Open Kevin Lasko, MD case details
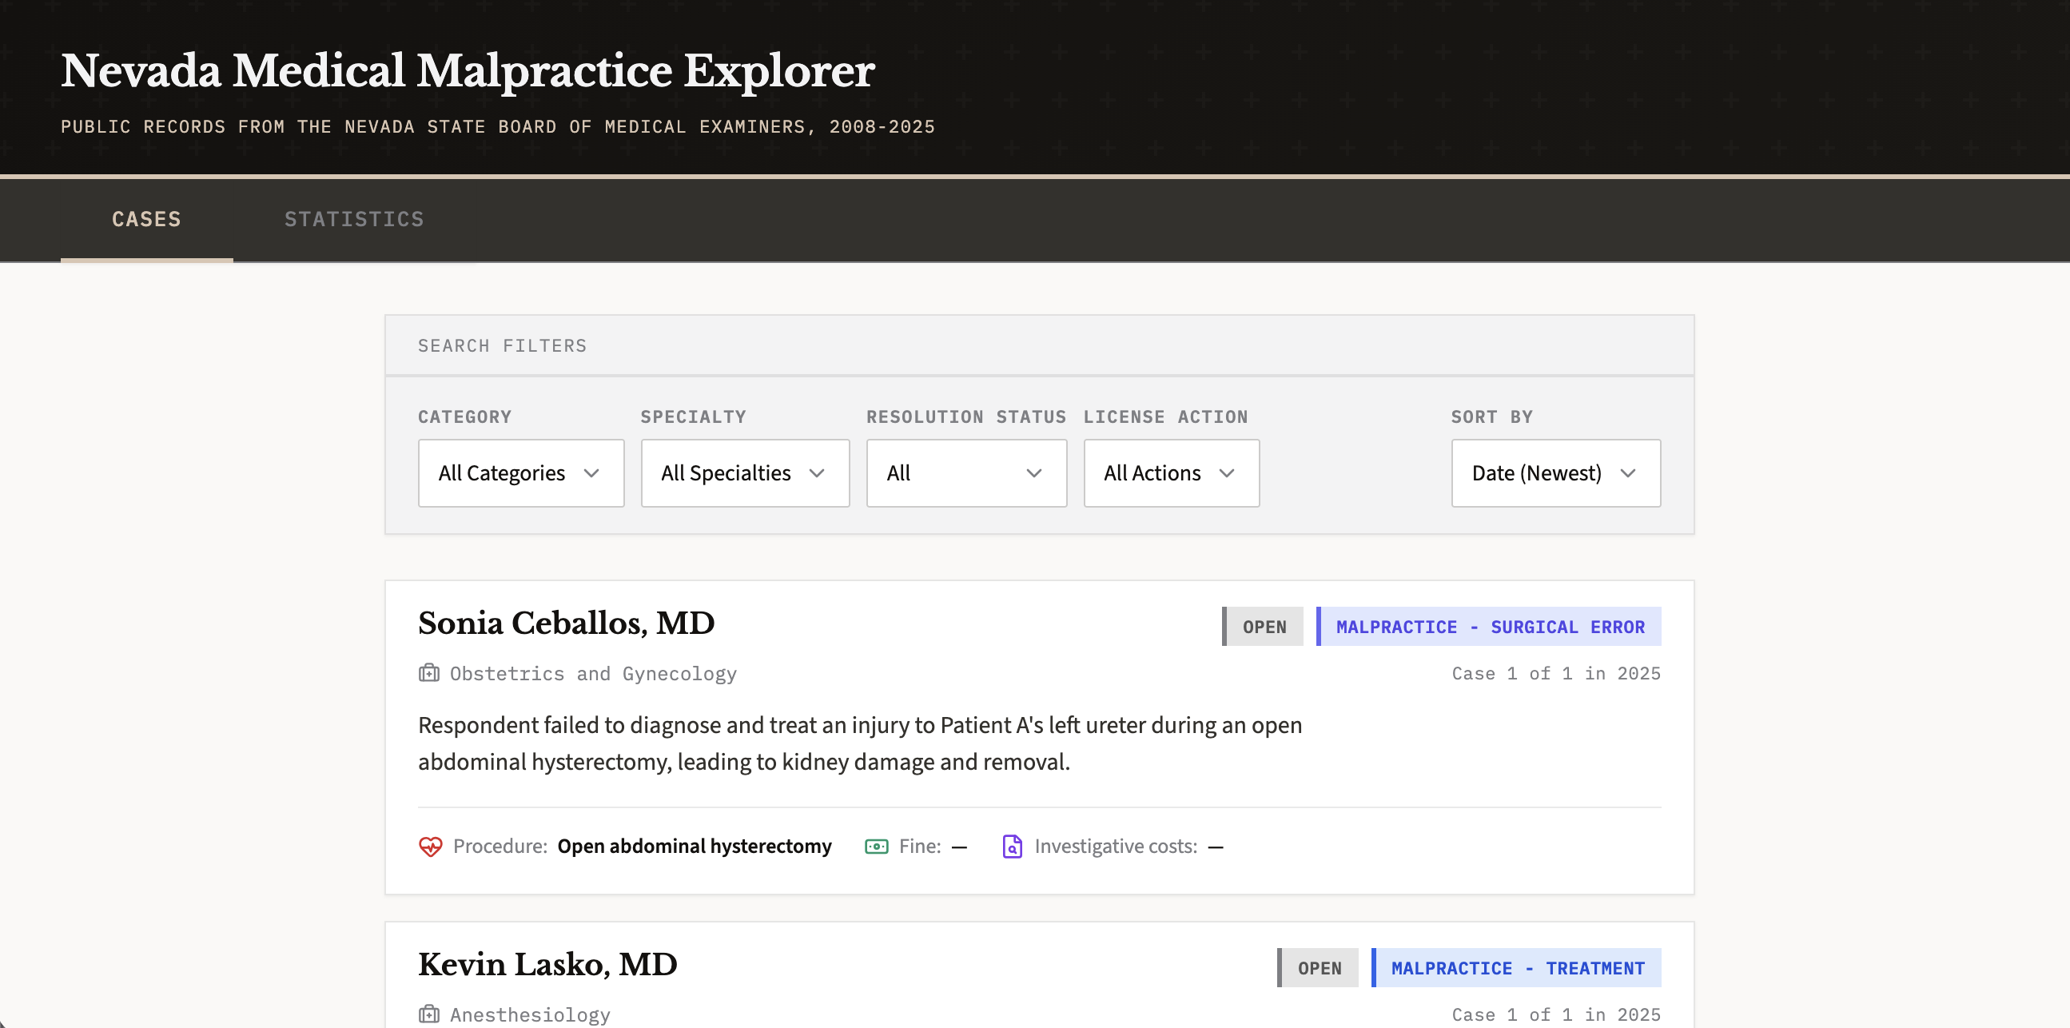Screen dimensions: 2070x1028 coord(547,965)
